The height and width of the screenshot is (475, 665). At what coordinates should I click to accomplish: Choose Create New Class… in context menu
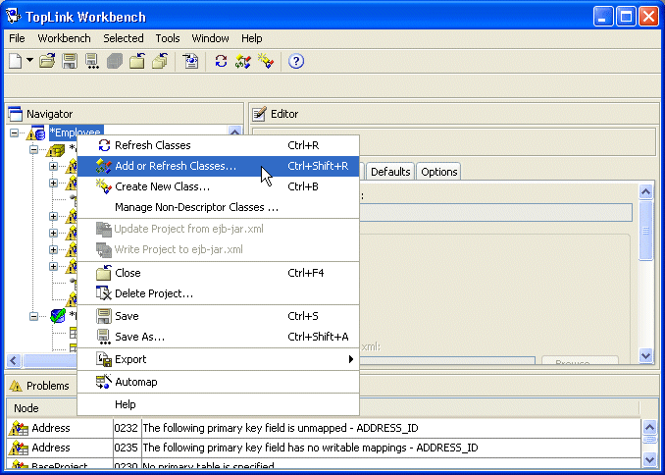[219, 186]
